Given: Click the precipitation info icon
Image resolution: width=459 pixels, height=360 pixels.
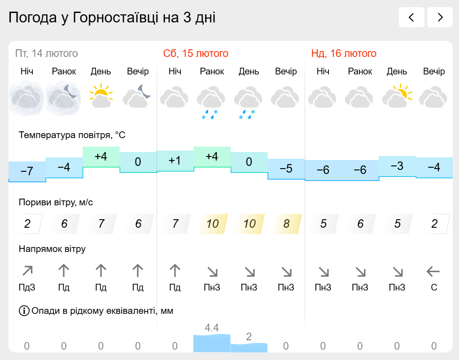Looking at the screenshot, I should click(24, 311).
